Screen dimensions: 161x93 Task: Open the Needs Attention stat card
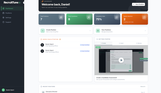[x=135, y=19]
